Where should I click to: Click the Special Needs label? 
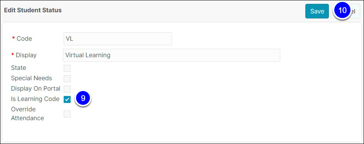[32, 78]
